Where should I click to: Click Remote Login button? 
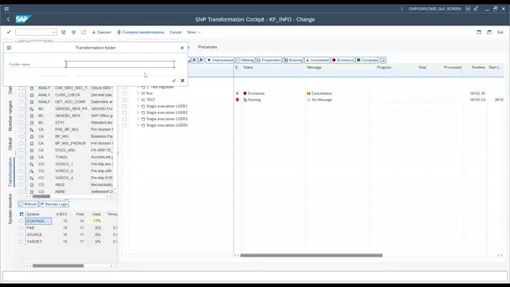tap(54, 204)
